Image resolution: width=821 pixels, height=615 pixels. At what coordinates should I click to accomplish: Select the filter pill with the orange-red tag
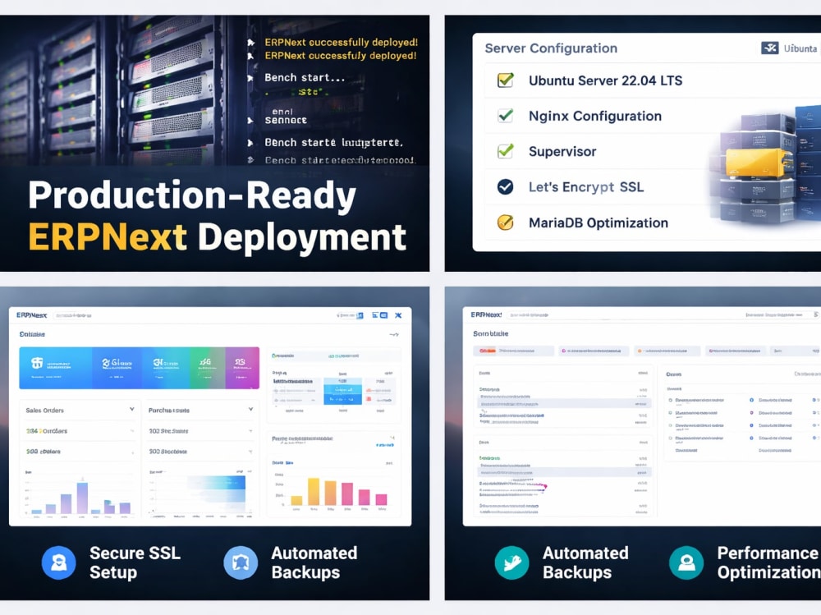click(514, 351)
